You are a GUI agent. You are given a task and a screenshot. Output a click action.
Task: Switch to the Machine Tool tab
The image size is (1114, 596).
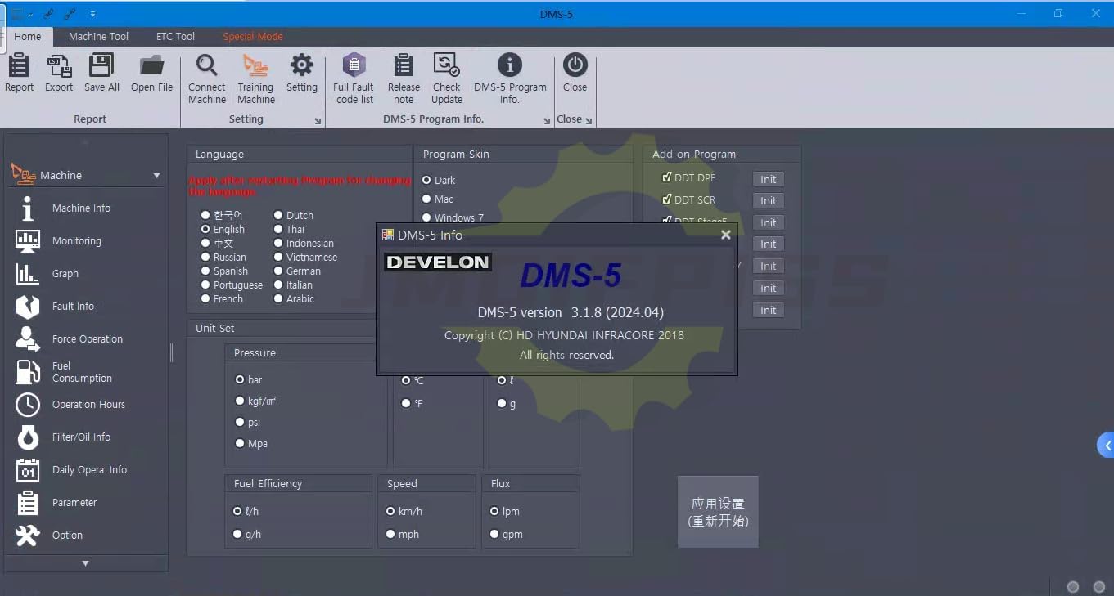(98, 37)
